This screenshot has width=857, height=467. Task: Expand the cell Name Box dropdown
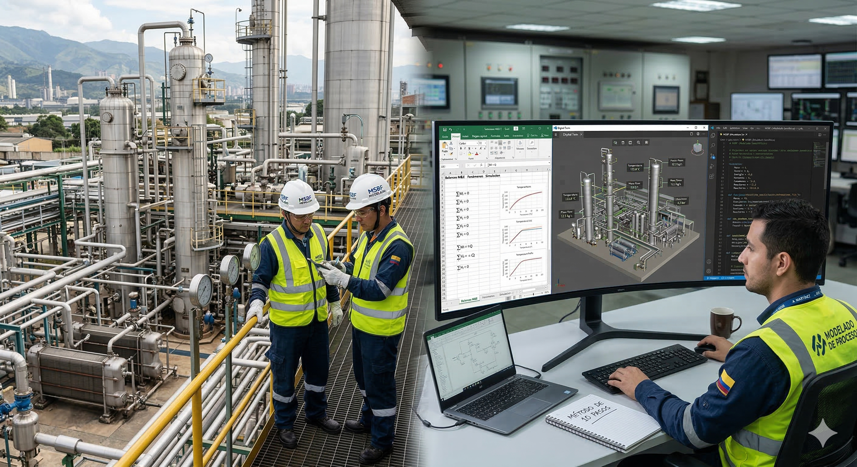[458, 165]
